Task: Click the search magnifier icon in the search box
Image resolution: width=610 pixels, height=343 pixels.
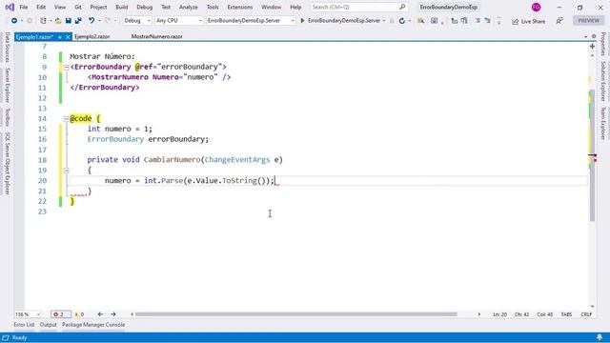Action: coord(402,7)
